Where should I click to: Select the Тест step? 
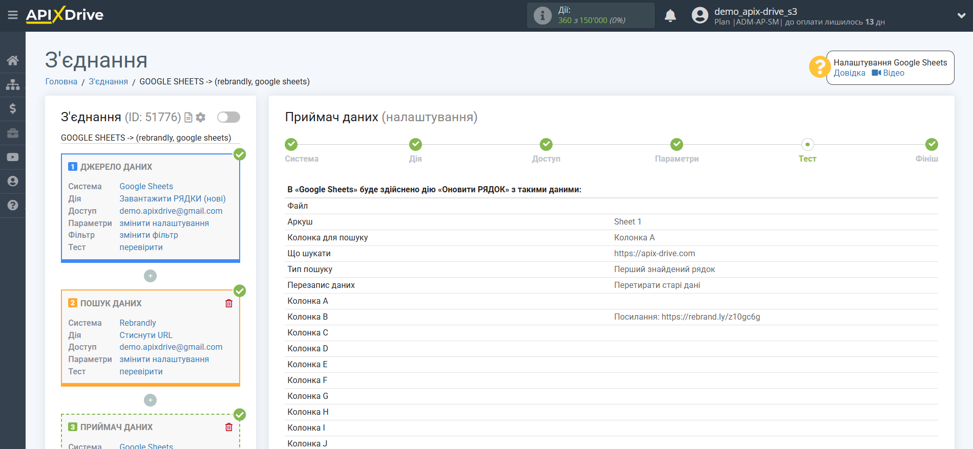[x=808, y=144]
